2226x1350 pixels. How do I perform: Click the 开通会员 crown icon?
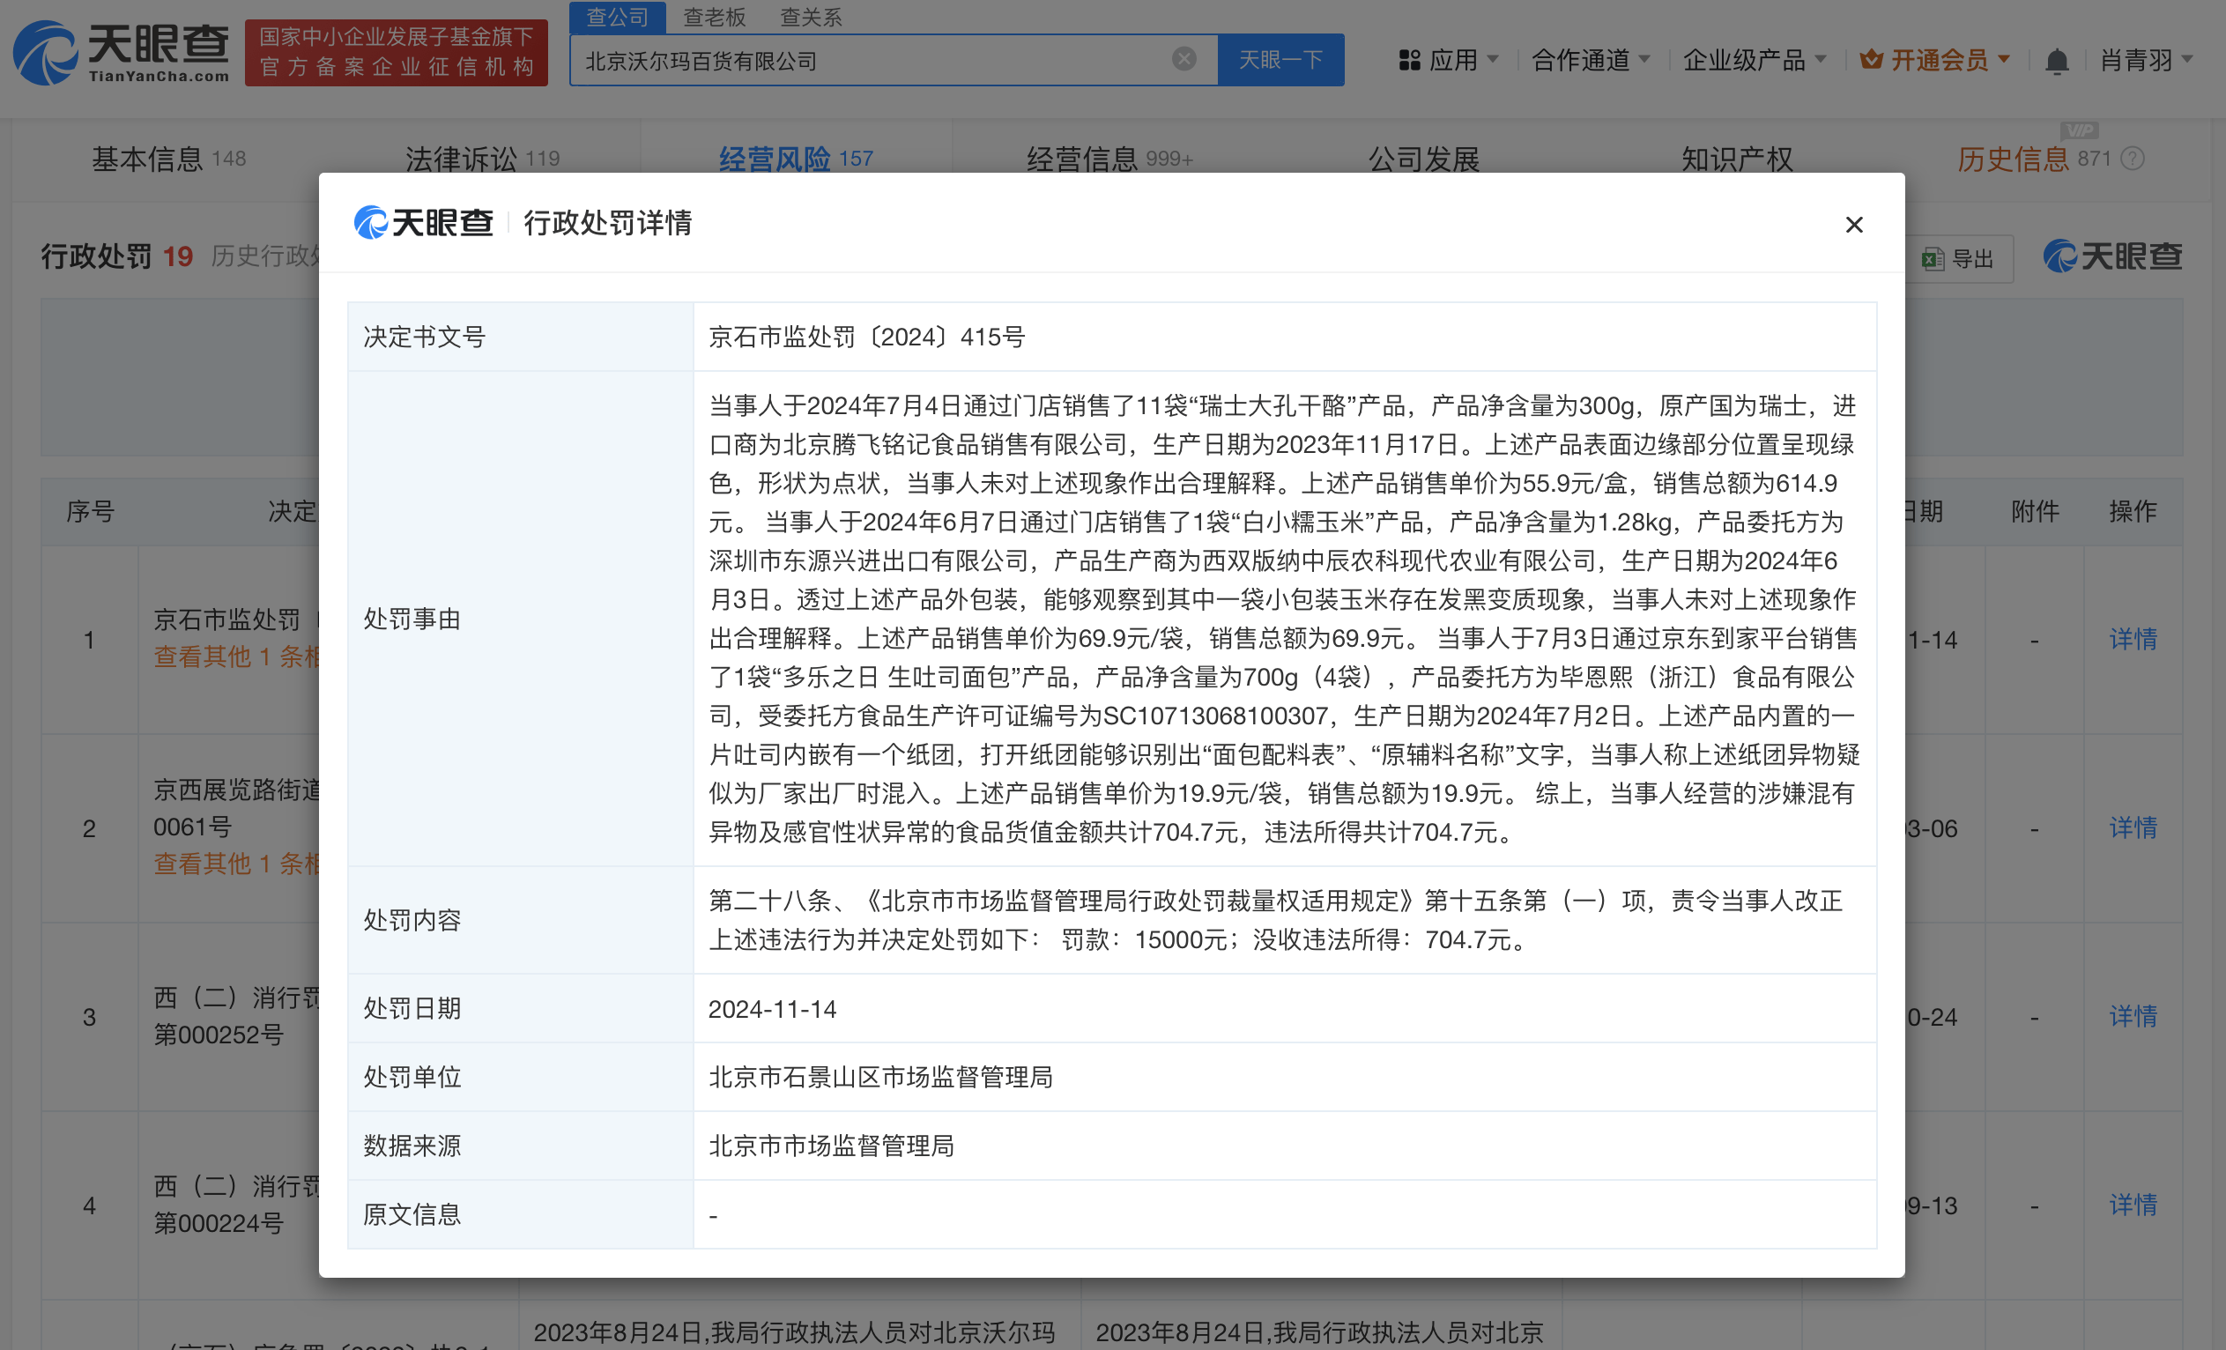[1871, 61]
